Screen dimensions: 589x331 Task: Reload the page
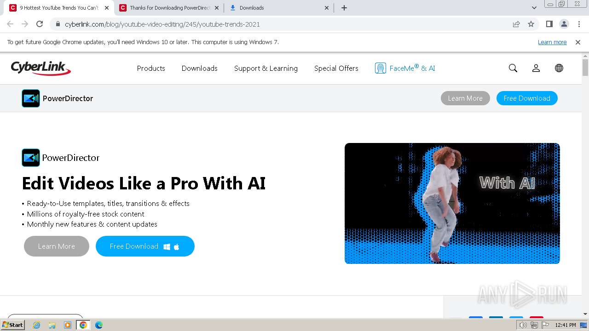point(40,24)
